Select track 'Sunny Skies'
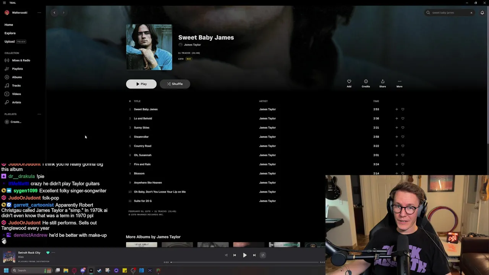Image resolution: width=489 pixels, height=275 pixels. [141, 128]
